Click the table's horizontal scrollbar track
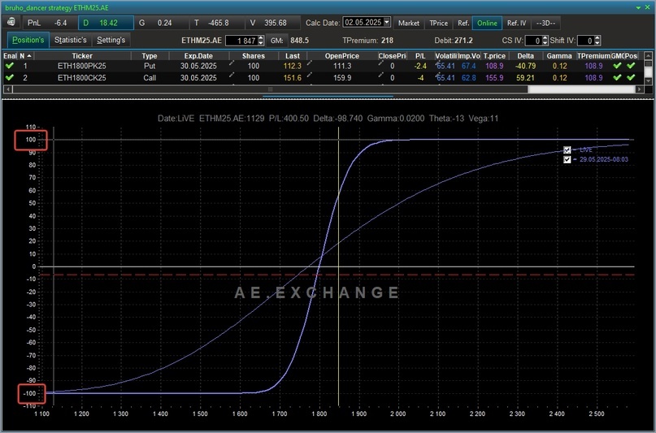Image resolution: width=656 pixels, height=433 pixels. click(581, 89)
